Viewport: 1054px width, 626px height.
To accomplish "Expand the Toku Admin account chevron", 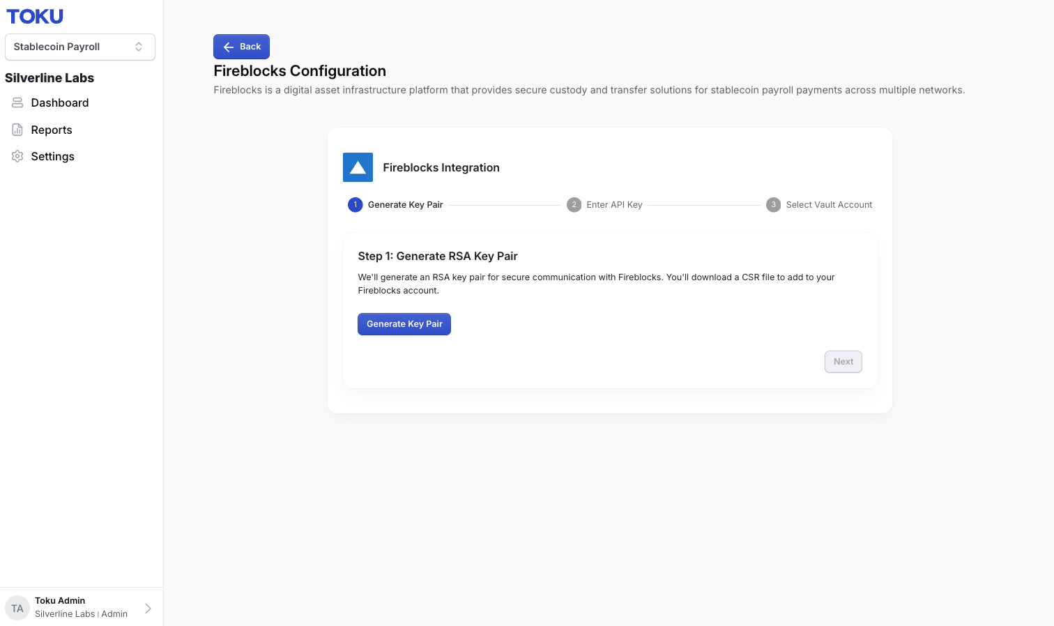I will [x=148, y=609].
